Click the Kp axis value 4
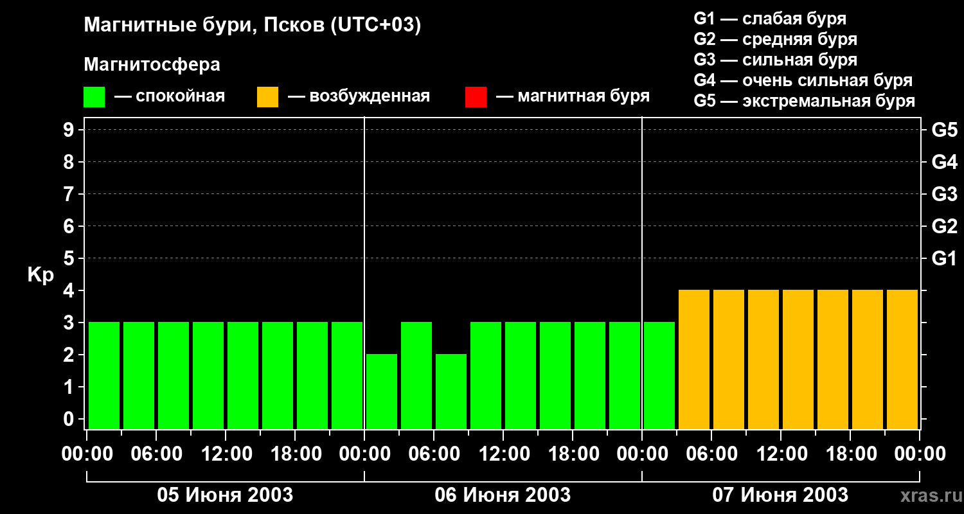Viewport: 964px width, 514px height. (70, 291)
